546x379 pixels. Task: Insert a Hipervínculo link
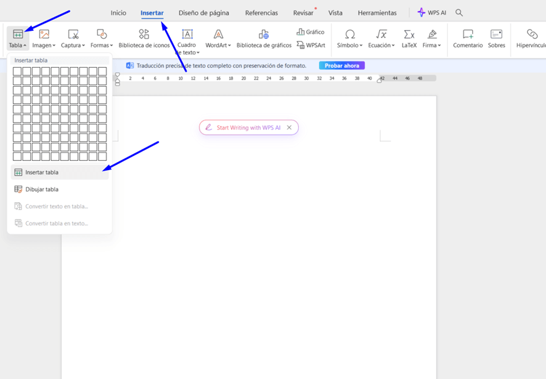tap(531, 38)
